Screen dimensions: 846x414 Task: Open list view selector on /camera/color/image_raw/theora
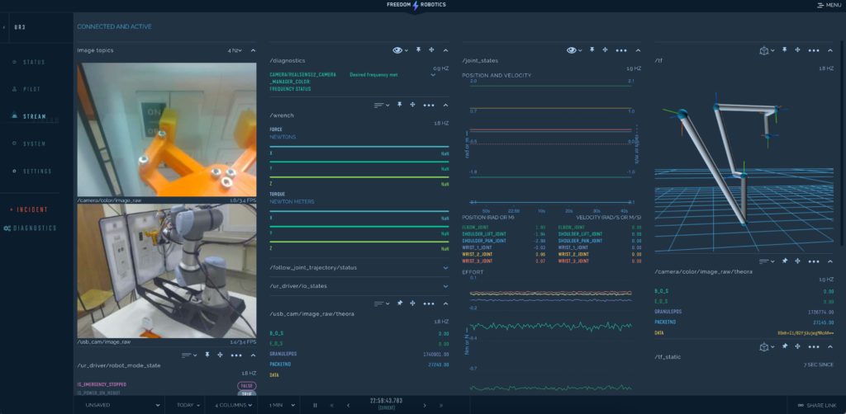coord(768,261)
